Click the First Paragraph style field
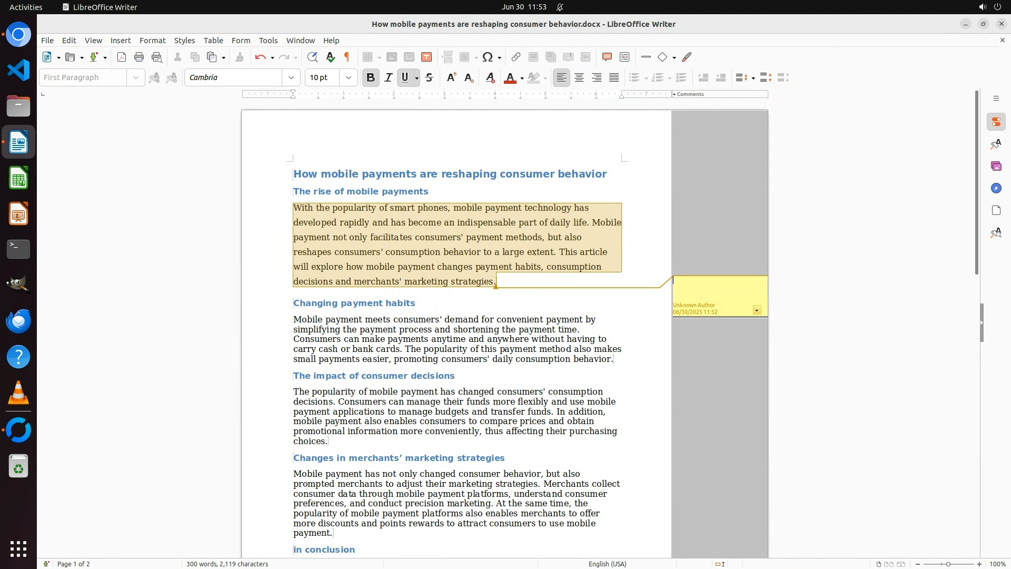 [83, 78]
